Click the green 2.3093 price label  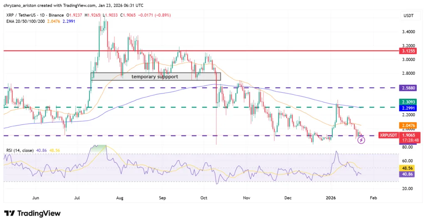click(x=408, y=102)
